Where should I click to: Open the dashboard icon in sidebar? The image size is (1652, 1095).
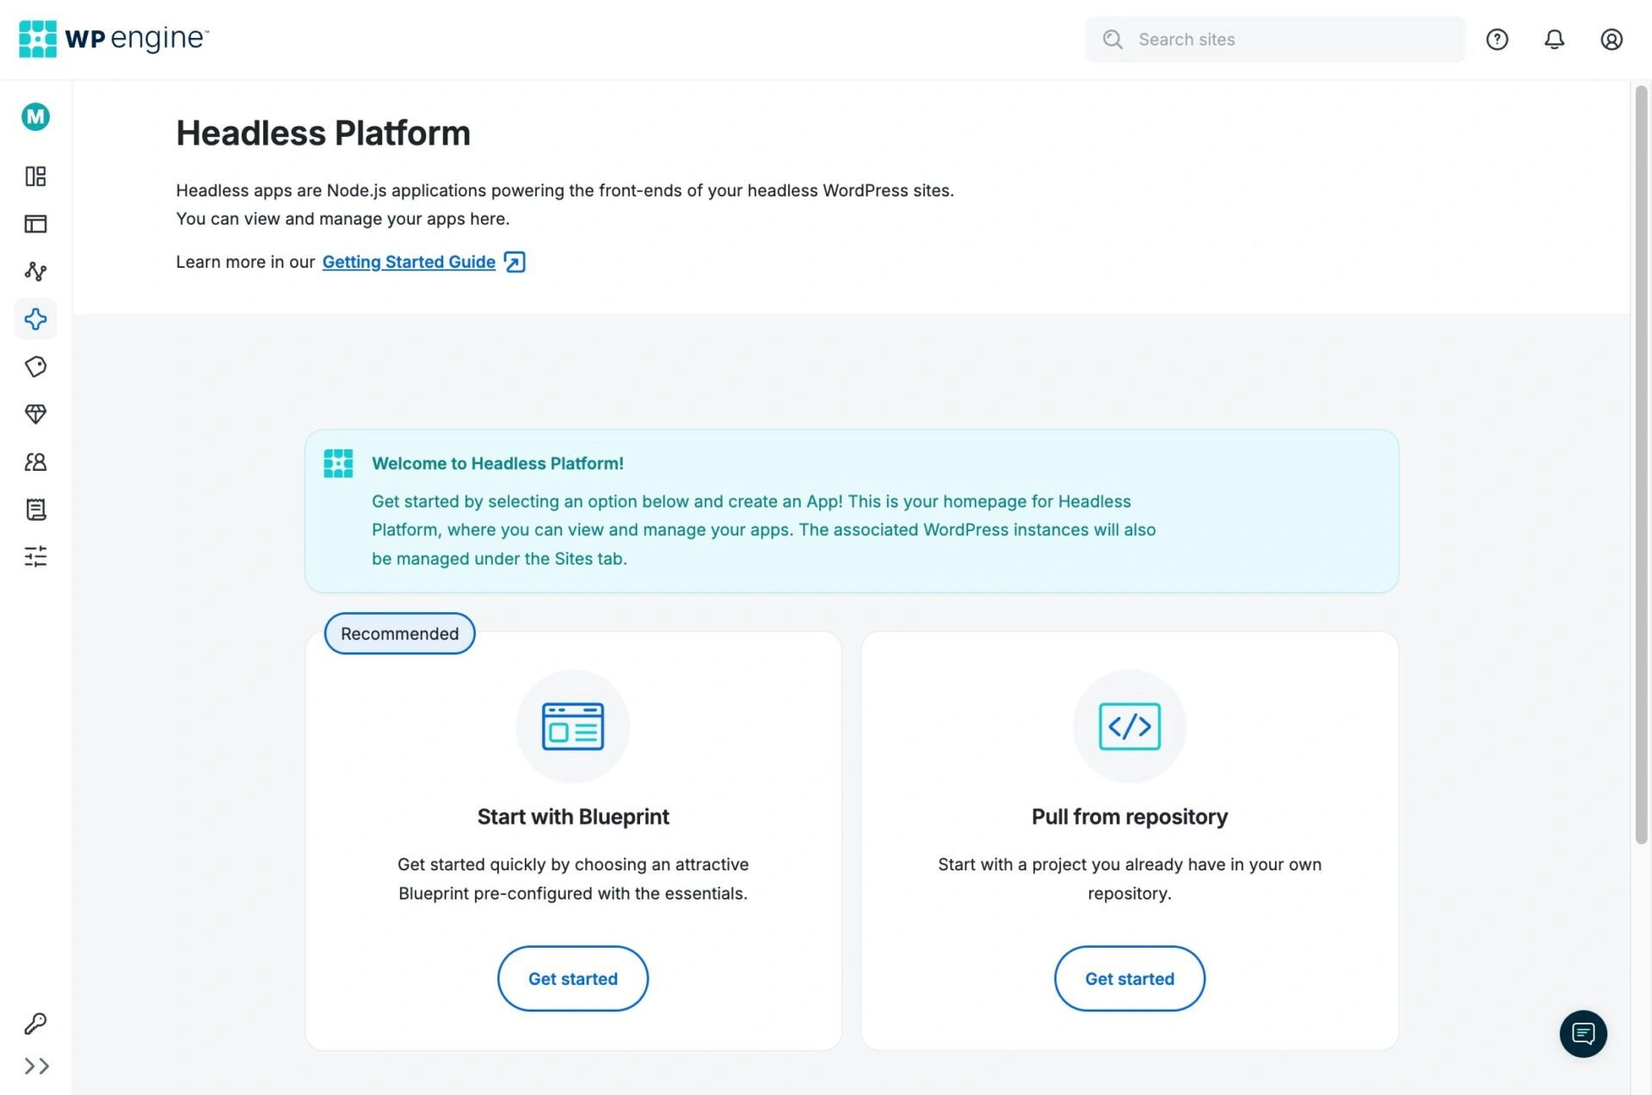click(x=35, y=176)
